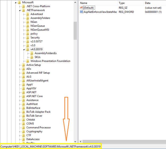Collapse the .NETFramework key
Image resolution: width=166 pixels, height=149 pixels.
(x=20, y=10)
